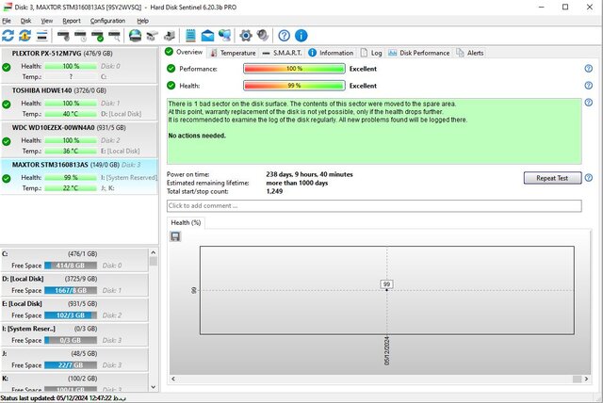Click the refresh disk information icon

tap(8, 35)
